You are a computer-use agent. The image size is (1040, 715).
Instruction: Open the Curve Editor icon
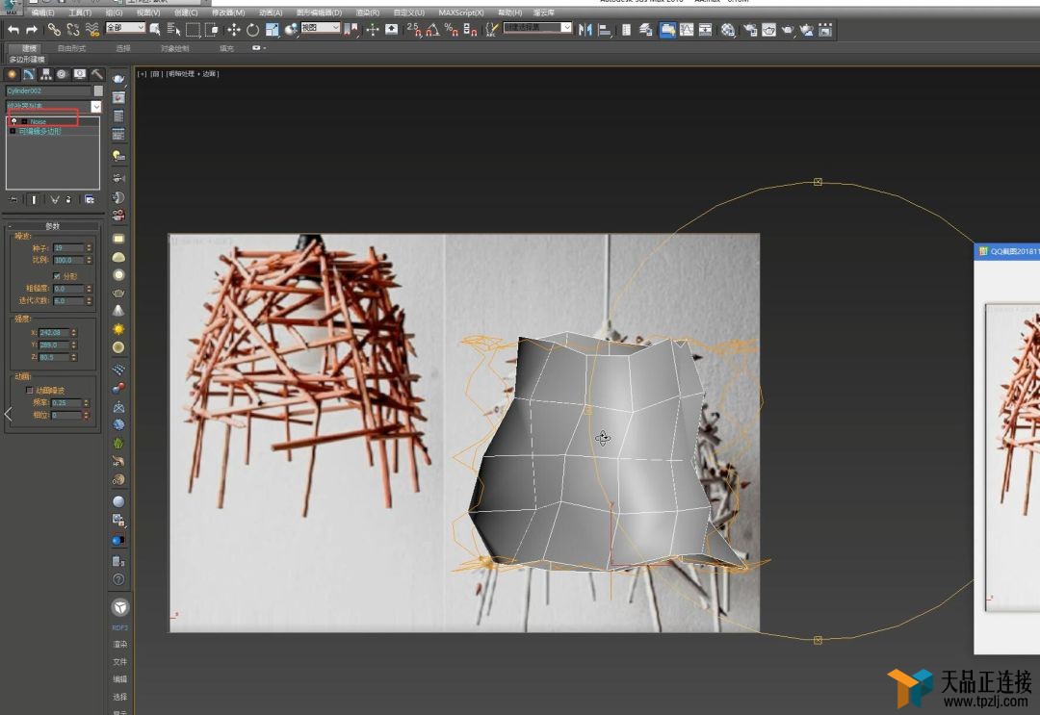(x=687, y=29)
